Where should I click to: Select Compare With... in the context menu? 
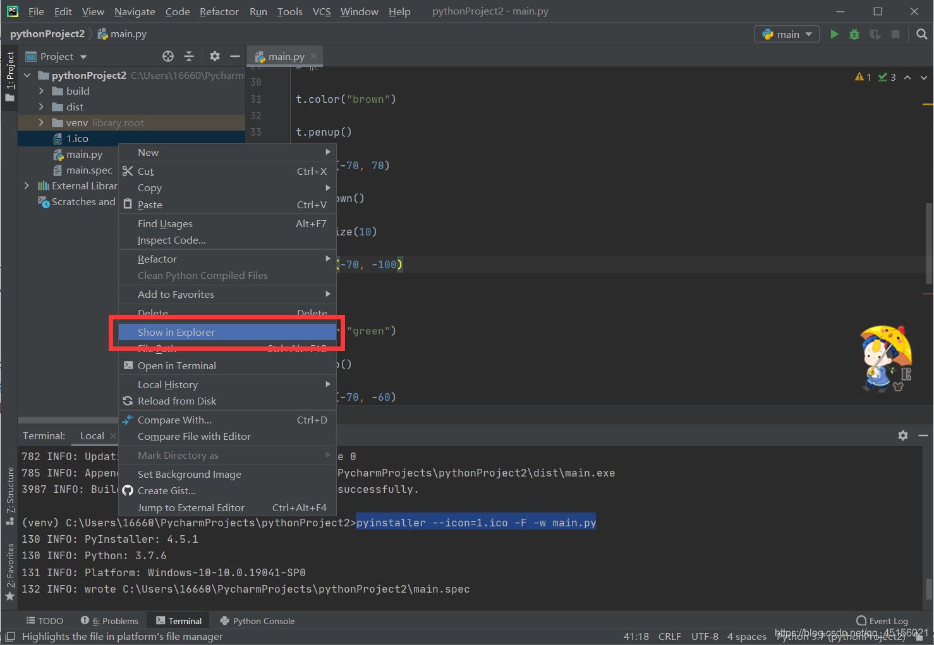[x=227, y=420]
